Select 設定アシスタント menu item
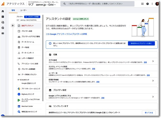 pyautogui.click(x=29, y=26)
